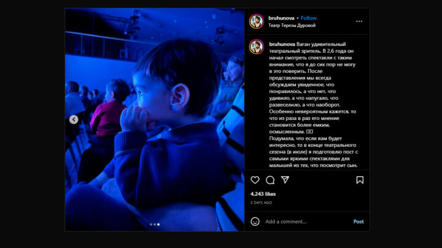Open Театр Терезы Дуровой location
The height and width of the screenshot is (248, 442).
pos(292,25)
